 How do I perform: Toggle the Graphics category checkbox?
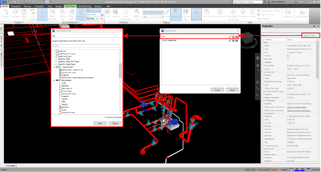57,51
